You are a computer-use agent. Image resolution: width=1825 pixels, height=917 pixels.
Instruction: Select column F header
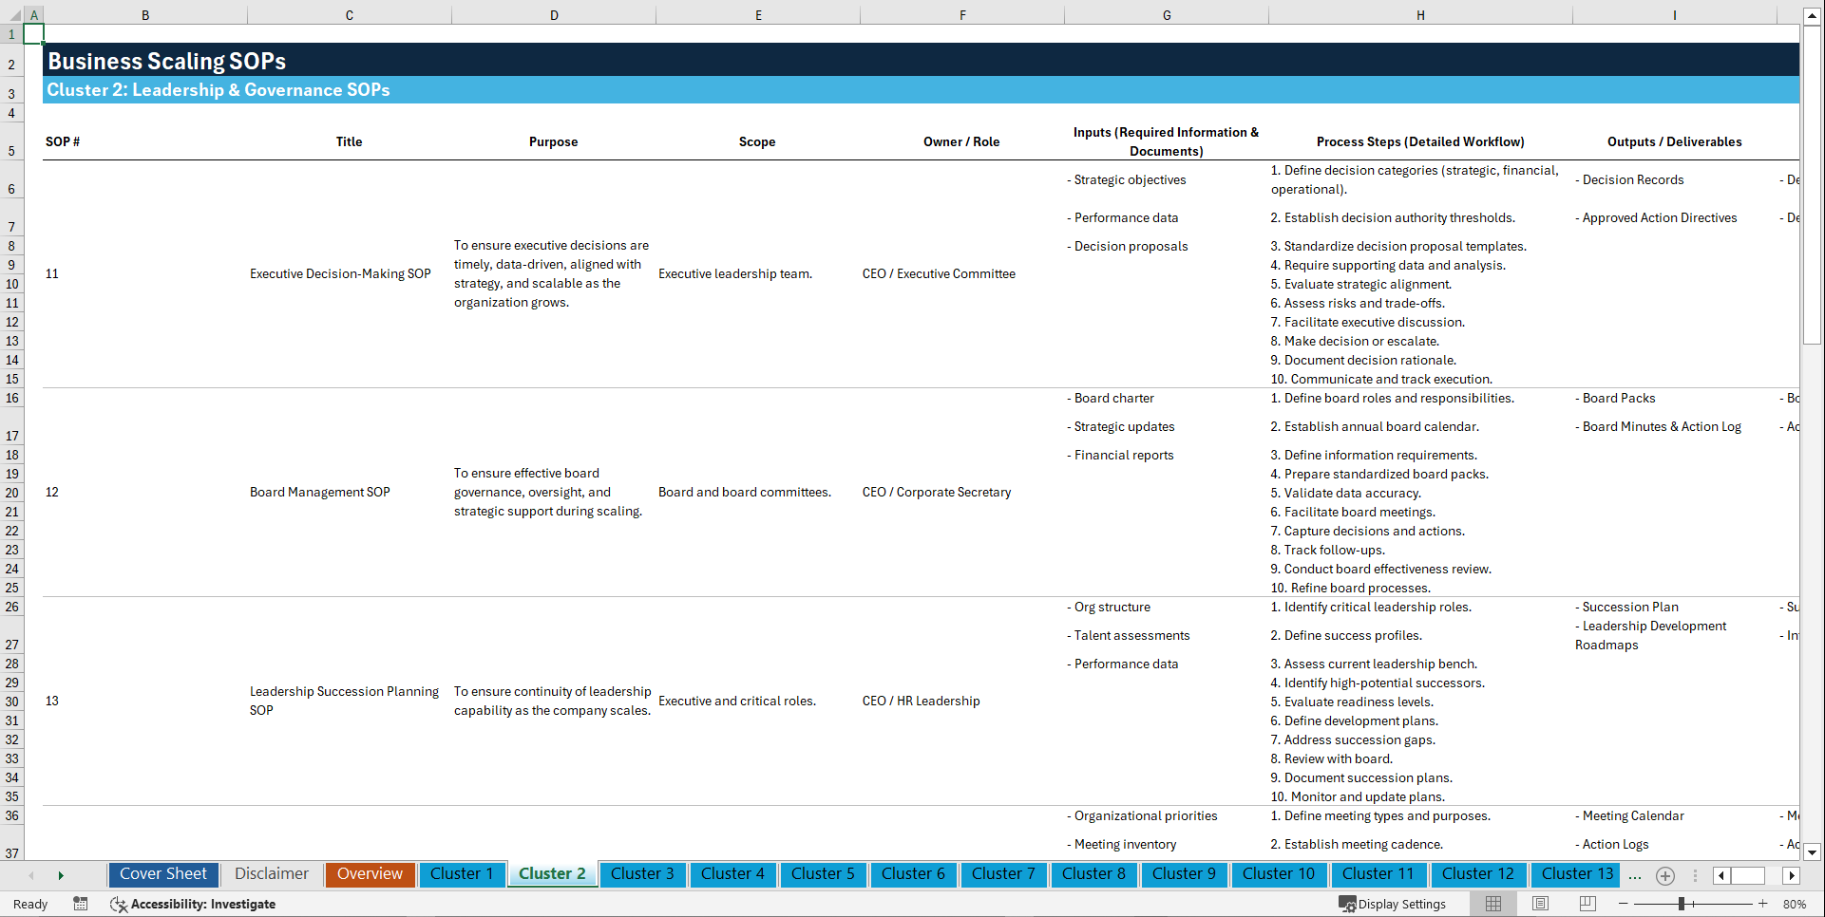pyautogui.click(x=962, y=15)
